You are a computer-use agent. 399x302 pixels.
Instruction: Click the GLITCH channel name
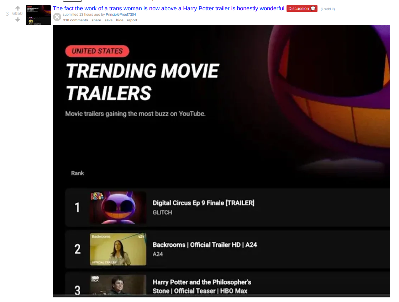[x=162, y=212]
